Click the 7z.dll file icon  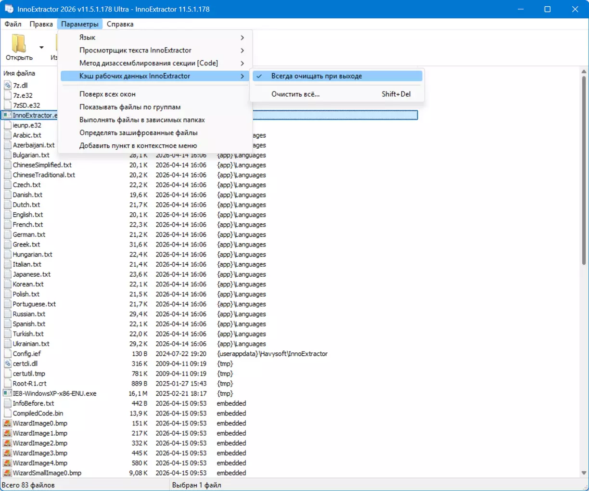coord(7,86)
